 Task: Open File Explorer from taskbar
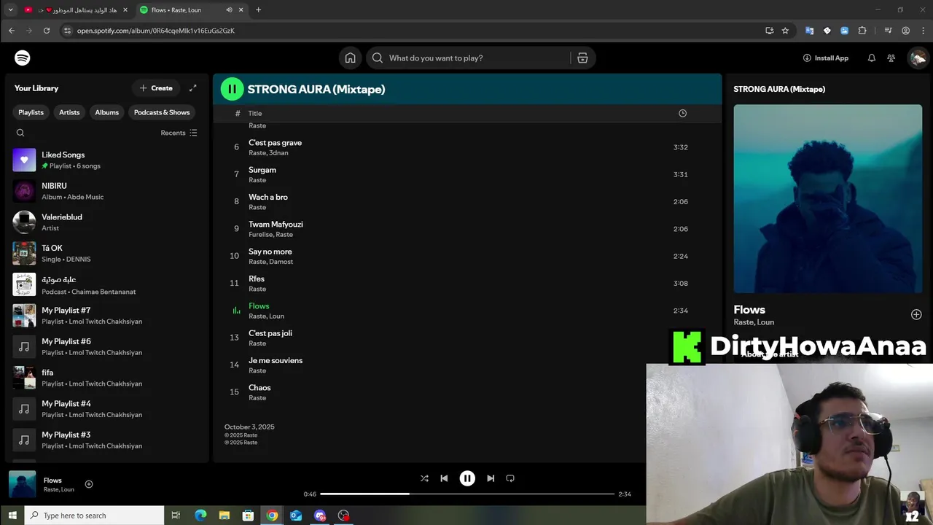click(225, 516)
